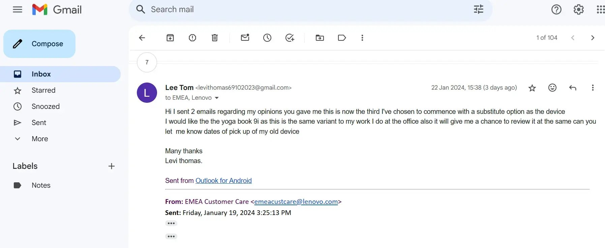Open the Labels tag icon in toolbar
The width and height of the screenshot is (605, 248).
pos(342,38)
